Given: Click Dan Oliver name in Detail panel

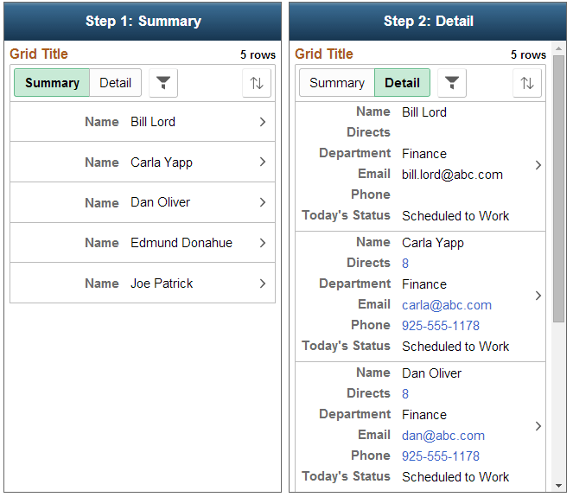Looking at the screenshot, I should (x=431, y=373).
